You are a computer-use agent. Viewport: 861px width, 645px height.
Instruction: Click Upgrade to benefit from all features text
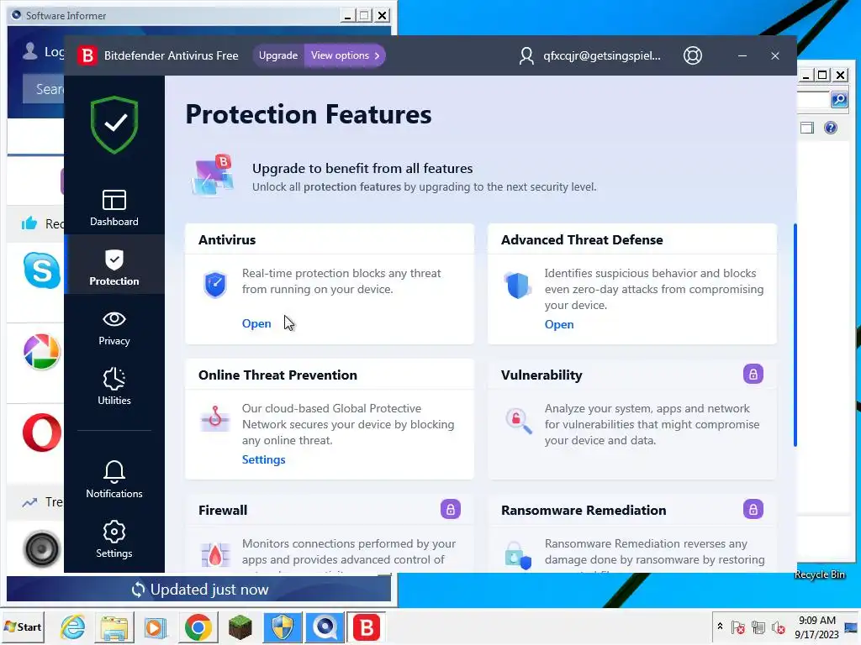coord(362,168)
